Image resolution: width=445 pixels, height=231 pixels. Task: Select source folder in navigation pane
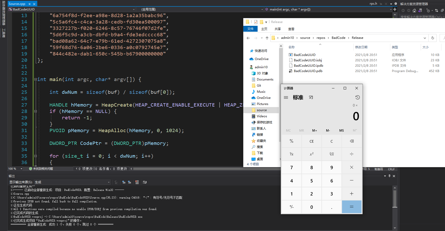(x=262, y=110)
